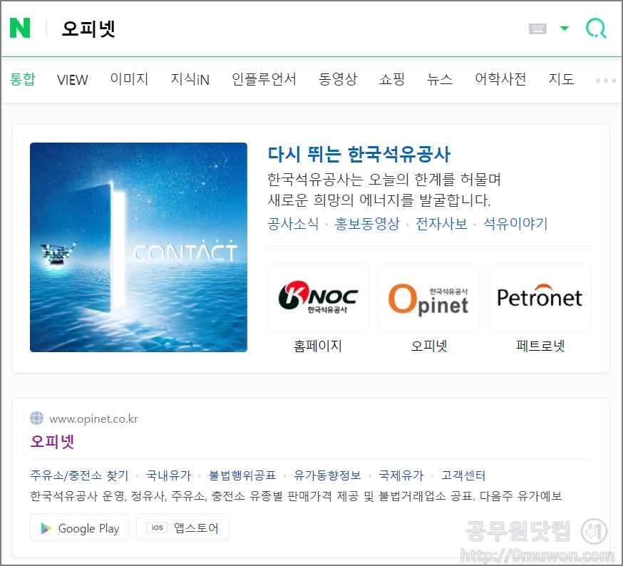Go to the 지도 tab
623x566 pixels.
561,79
